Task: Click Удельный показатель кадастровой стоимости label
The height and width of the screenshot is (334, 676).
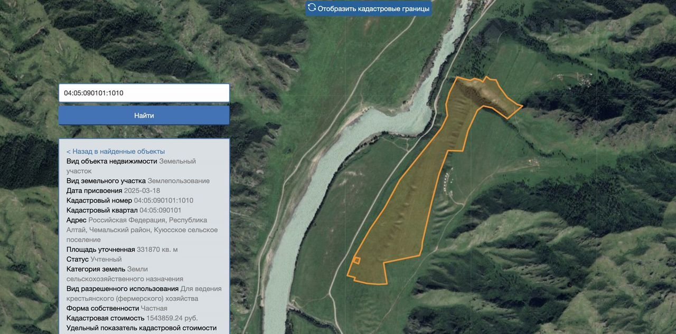Action: (141, 328)
